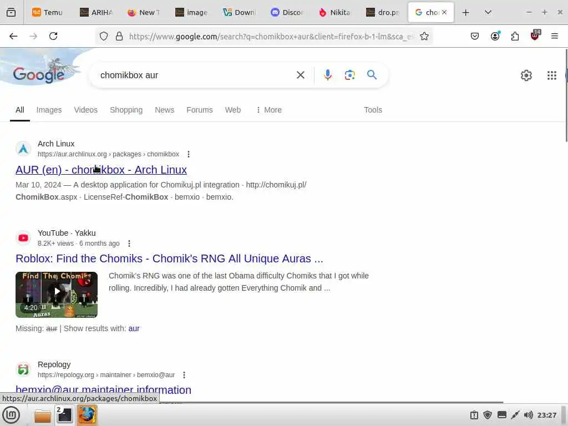Viewport: 568px width, 426px height.
Task: Open the Firefox account icon
Action: coord(495,36)
